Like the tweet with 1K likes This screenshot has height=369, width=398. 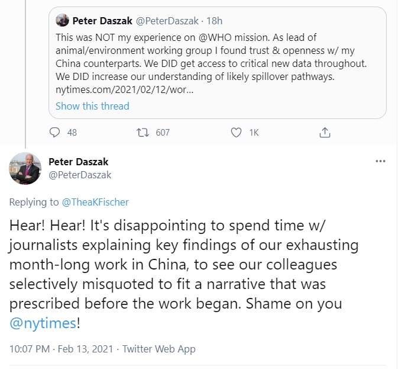[236, 133]
